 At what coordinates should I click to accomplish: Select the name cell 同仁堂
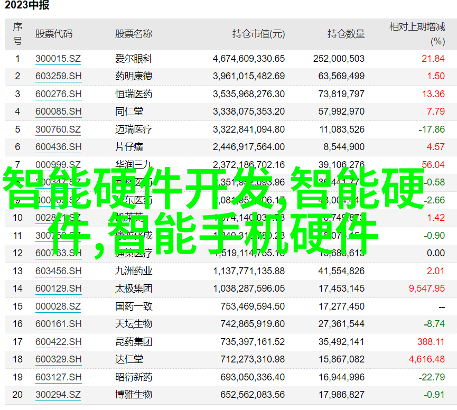coord(129,111)
